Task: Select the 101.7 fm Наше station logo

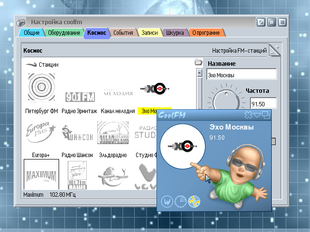Action: (77, 175)
